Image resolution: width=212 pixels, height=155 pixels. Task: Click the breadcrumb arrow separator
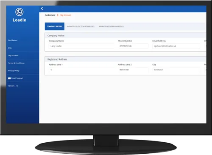click(x=58, y=15)
